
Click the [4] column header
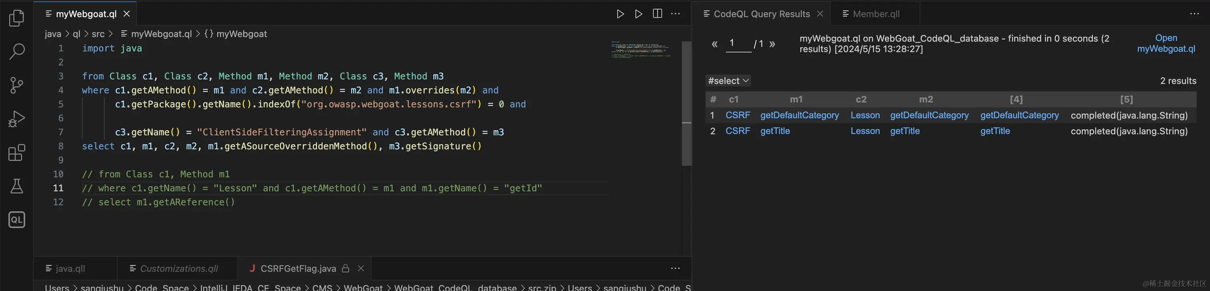pos(1016,100)
